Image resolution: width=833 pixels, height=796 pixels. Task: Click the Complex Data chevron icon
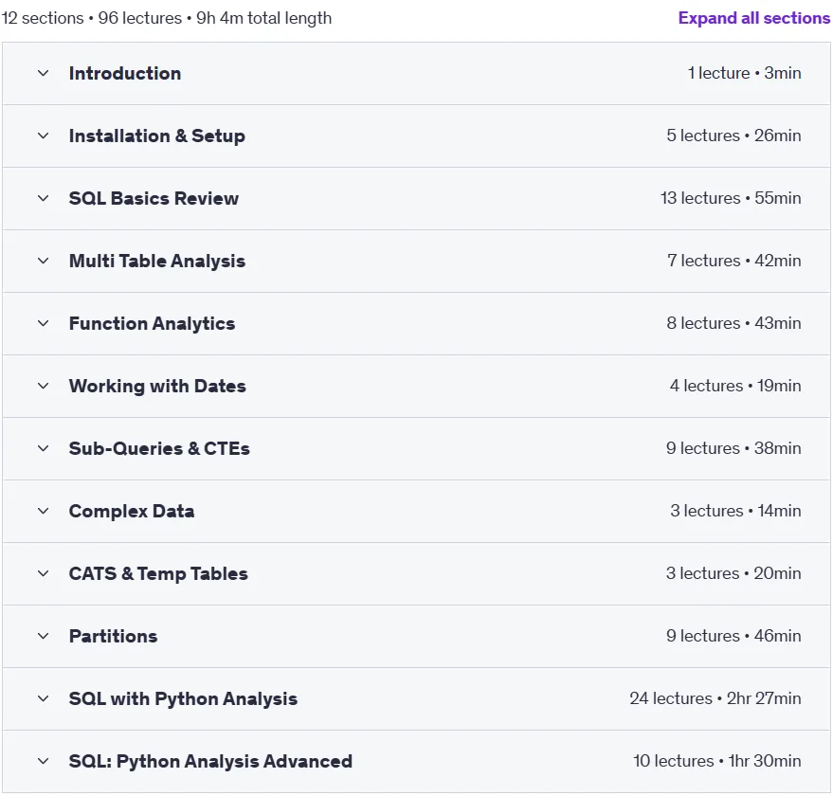tap(43, 511)
